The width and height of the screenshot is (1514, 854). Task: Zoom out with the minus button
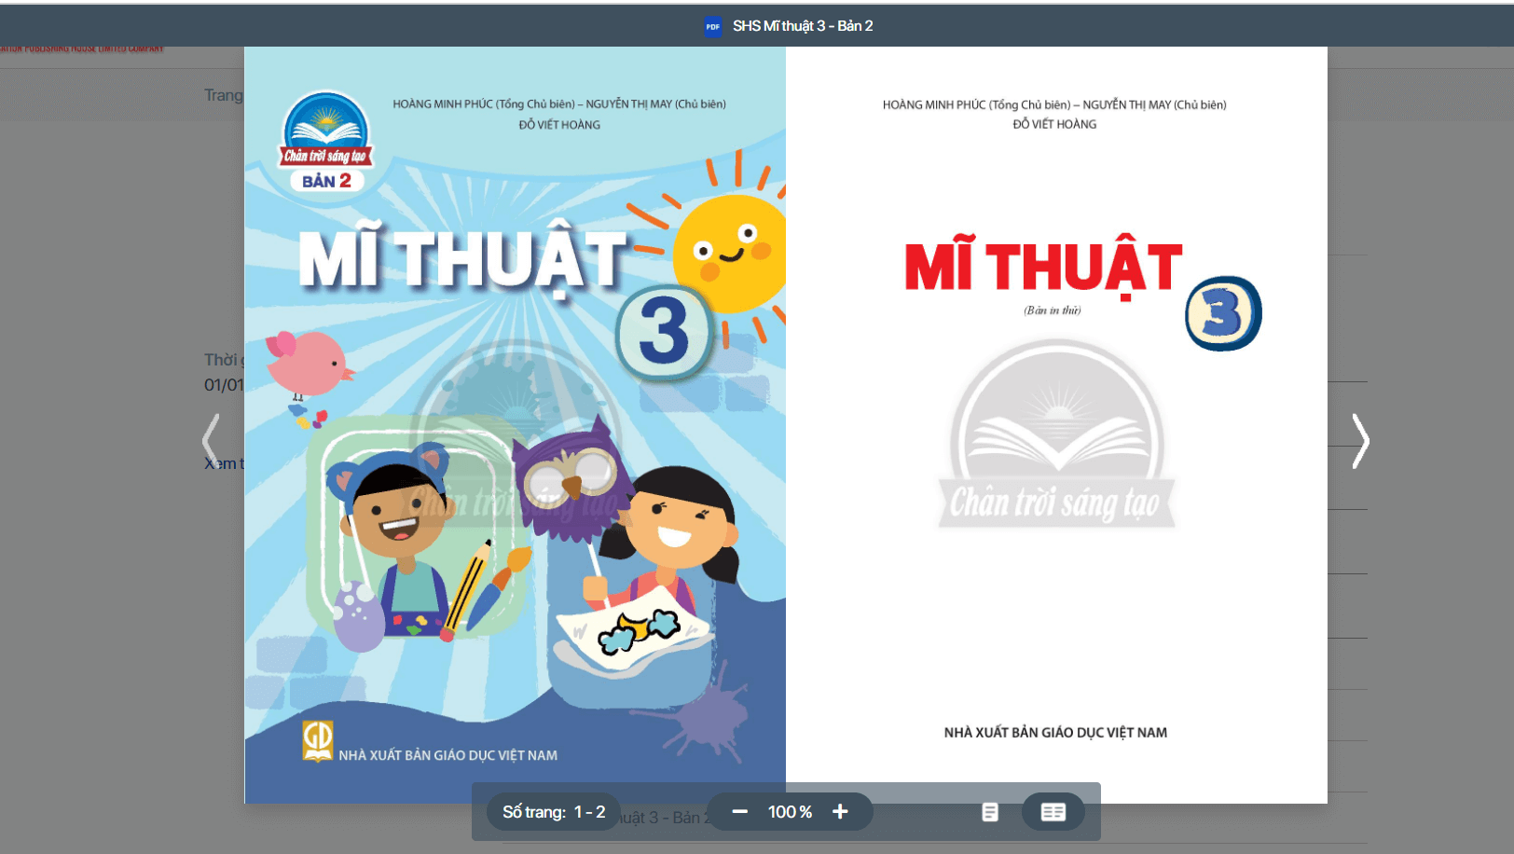739,812
